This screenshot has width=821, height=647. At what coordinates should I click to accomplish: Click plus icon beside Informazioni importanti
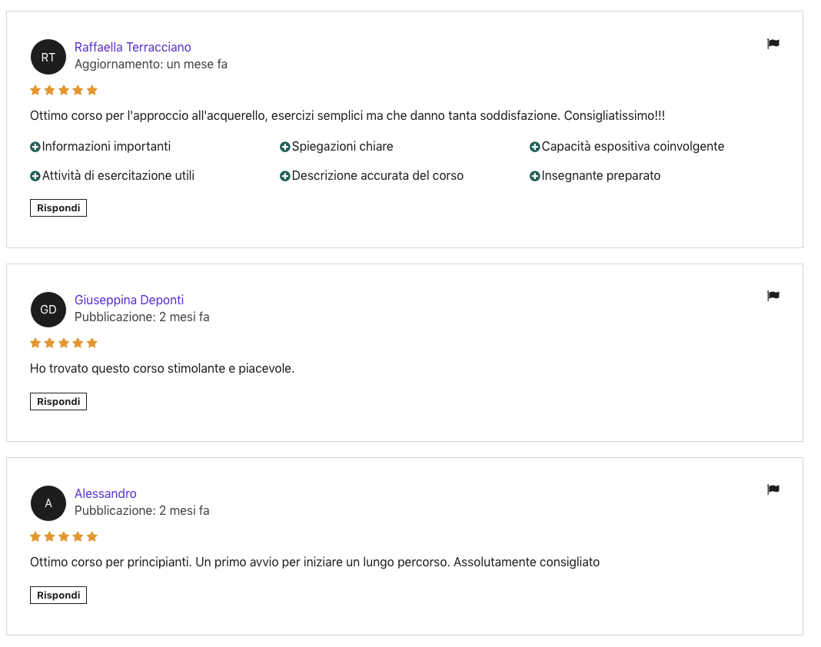click(x=35, y=147)
